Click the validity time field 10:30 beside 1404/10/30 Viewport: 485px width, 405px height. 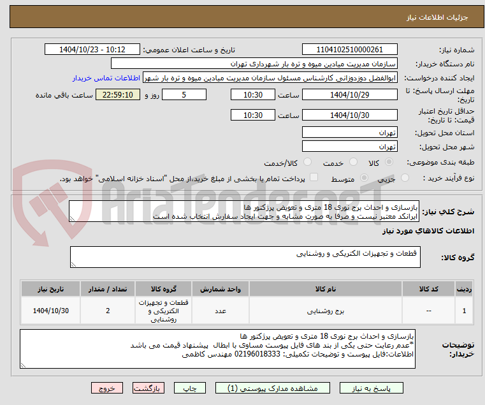coord(253,115)
